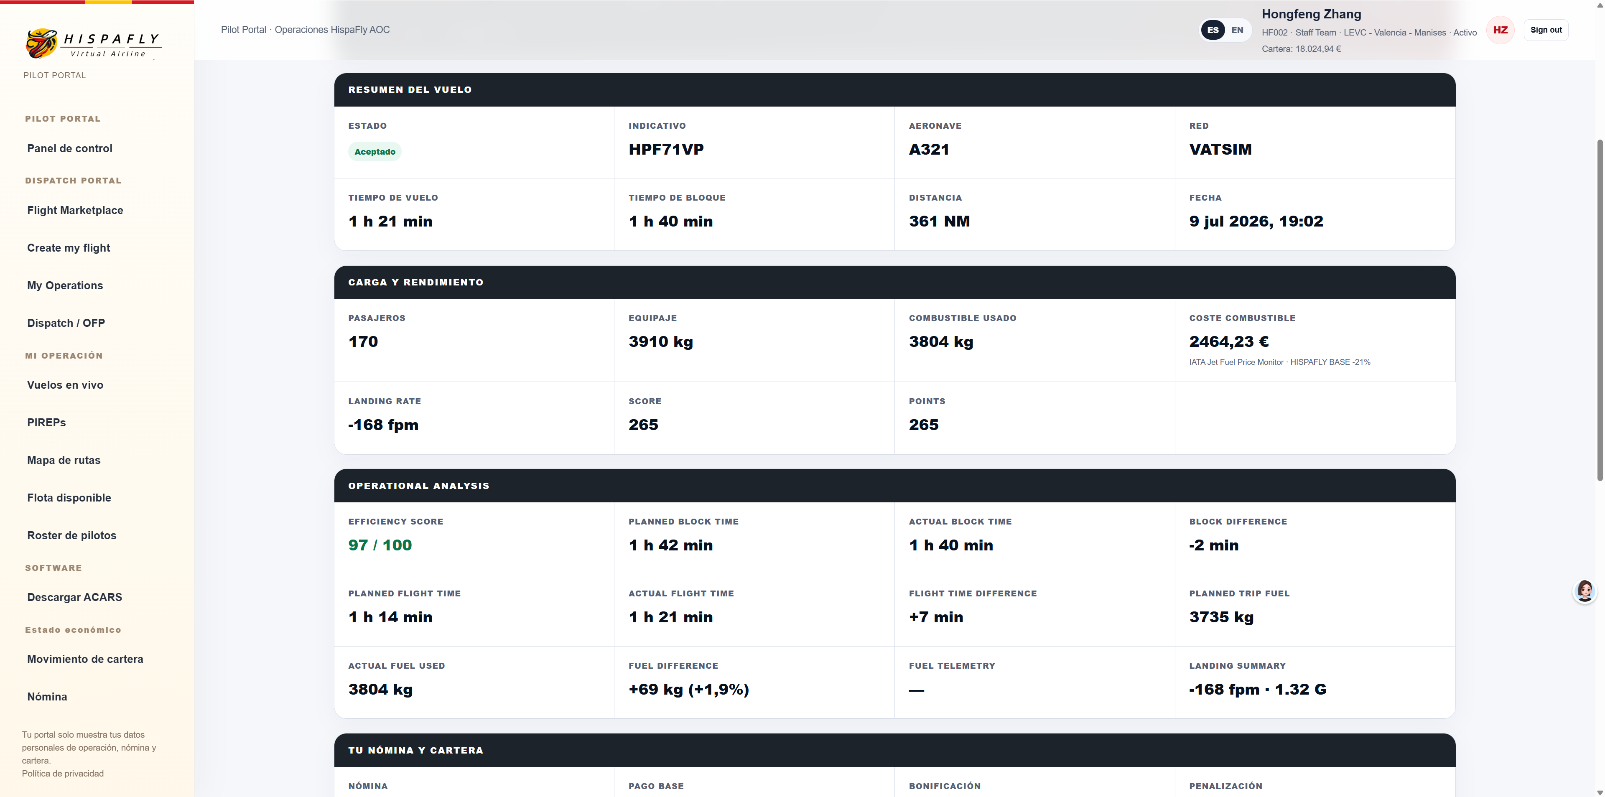Viewport: 1605px width, 797px height.
Task: Click the Sign out button
Action: [x=1546, y=30]
